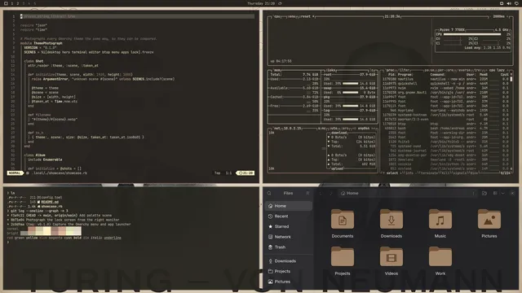Click the rightmost system tray icon

[516, 3]
